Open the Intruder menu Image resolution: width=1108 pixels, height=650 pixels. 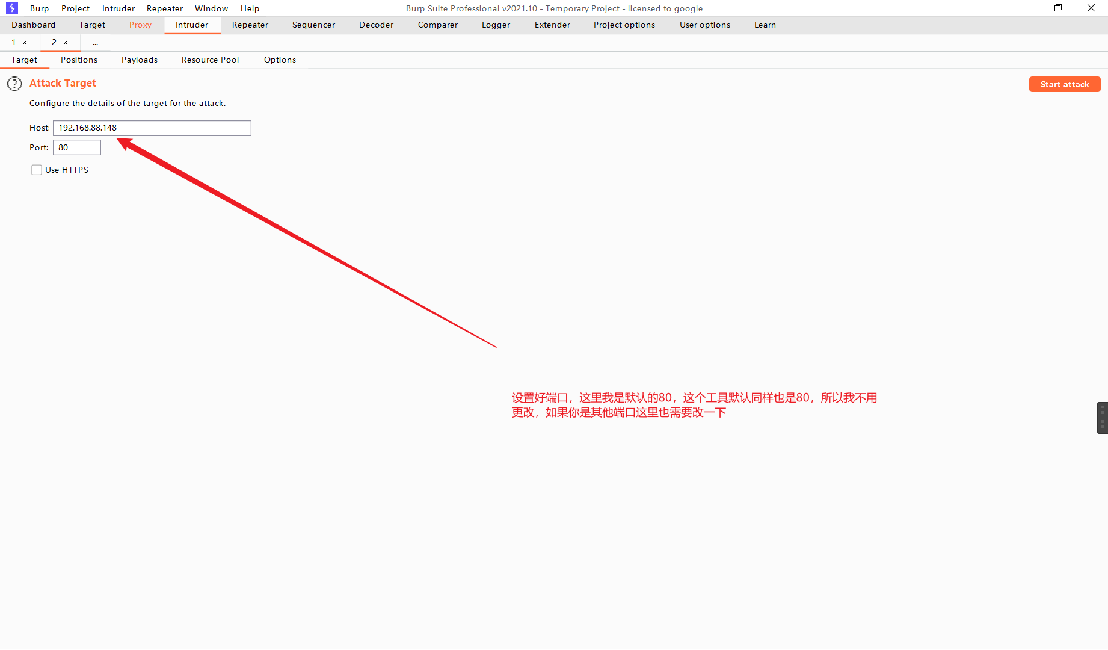pyautogui.click(x=118, y=8)
